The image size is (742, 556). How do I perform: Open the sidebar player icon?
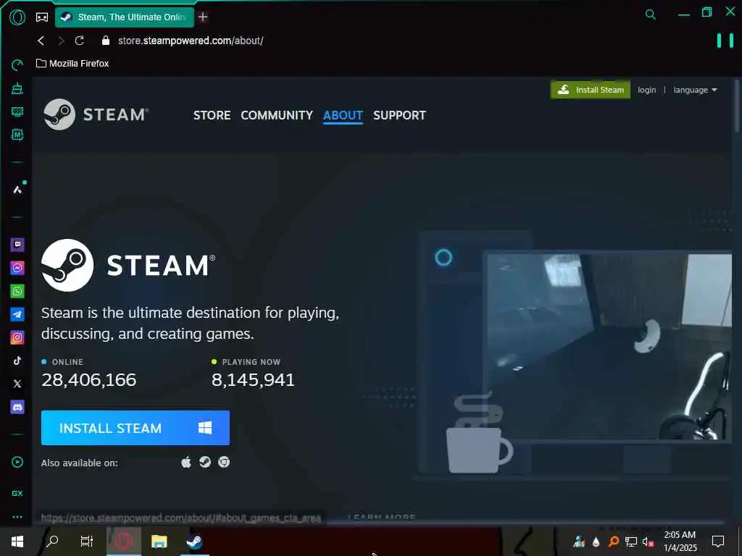17,462
